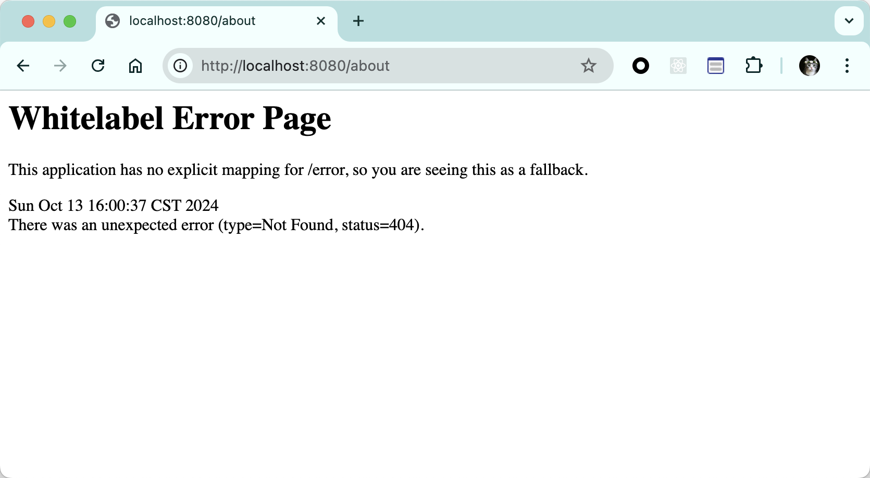
Task: Open the home page button
Action: tap(135, 66)
